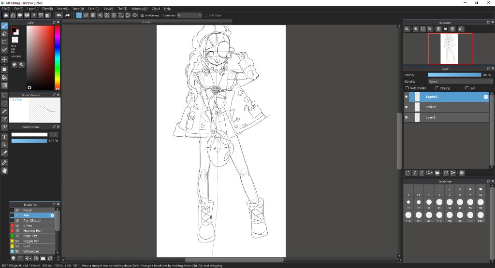
Task: Open the Filter menu
Action: tap(48, 9)
